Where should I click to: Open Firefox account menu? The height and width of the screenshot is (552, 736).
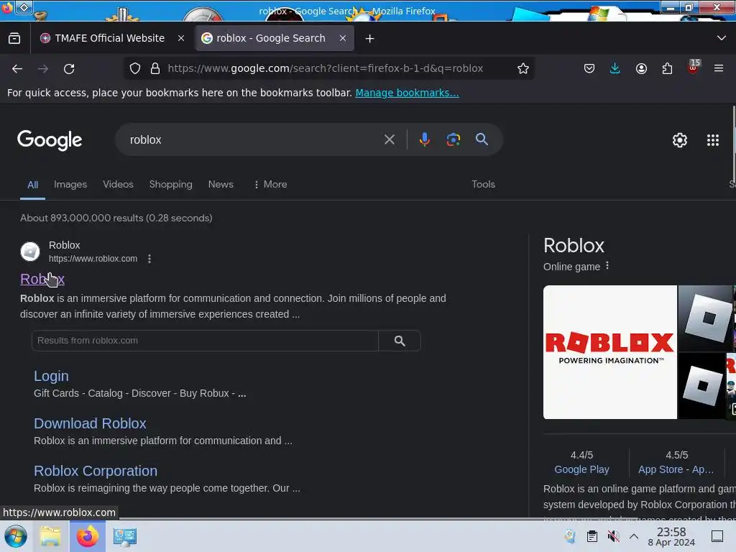coord(641,68)
